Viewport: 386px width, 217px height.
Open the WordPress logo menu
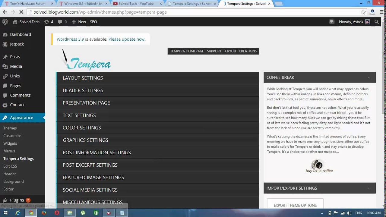click(5, 22)
